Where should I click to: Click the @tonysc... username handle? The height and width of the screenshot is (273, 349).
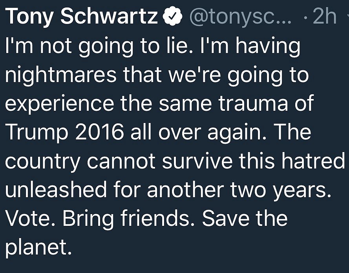point(240,17)
